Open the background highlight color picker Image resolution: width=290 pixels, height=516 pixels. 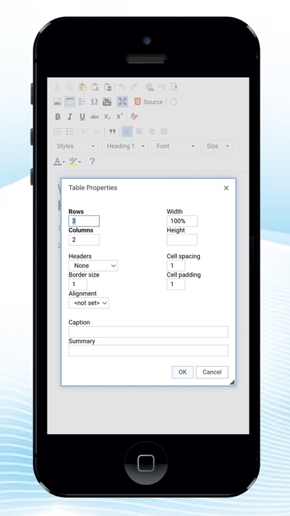(x=75, y=161)
